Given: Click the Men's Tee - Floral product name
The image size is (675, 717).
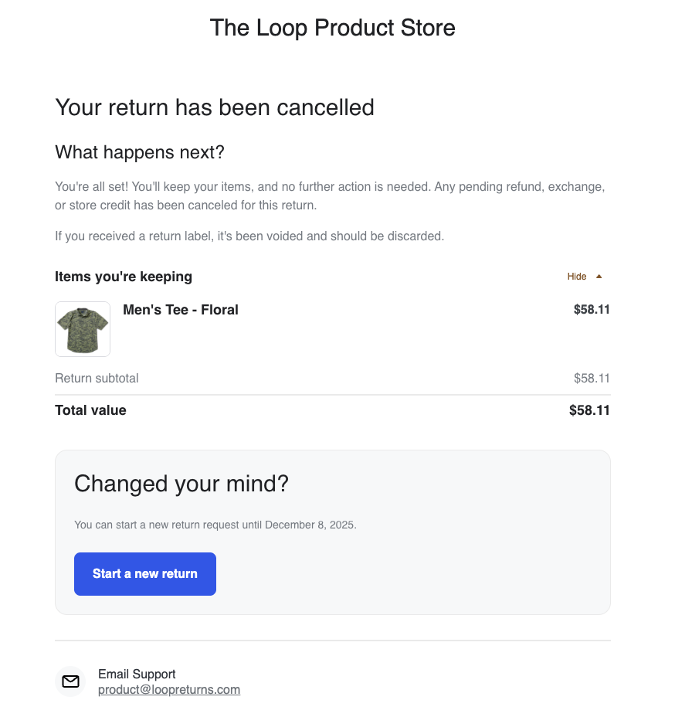Looking at the screenshot, I should tap(181, 310).
